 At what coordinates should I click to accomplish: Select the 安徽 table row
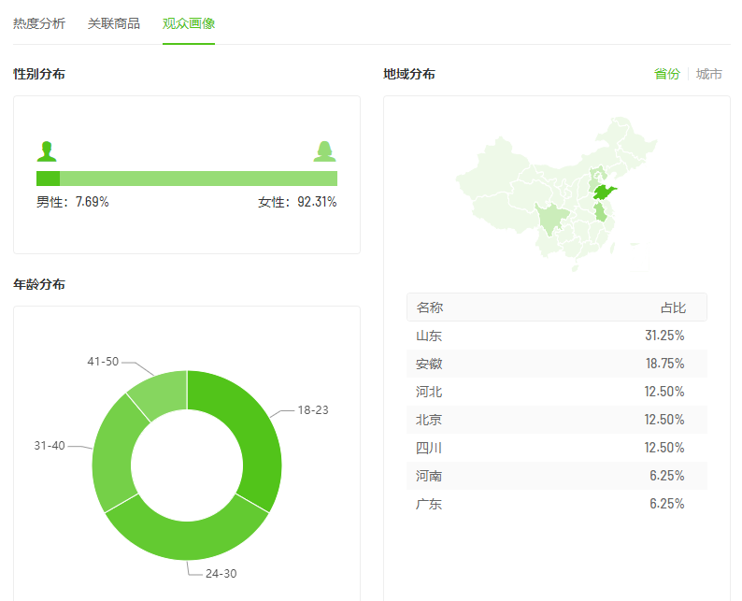click(x=557, y=364)
